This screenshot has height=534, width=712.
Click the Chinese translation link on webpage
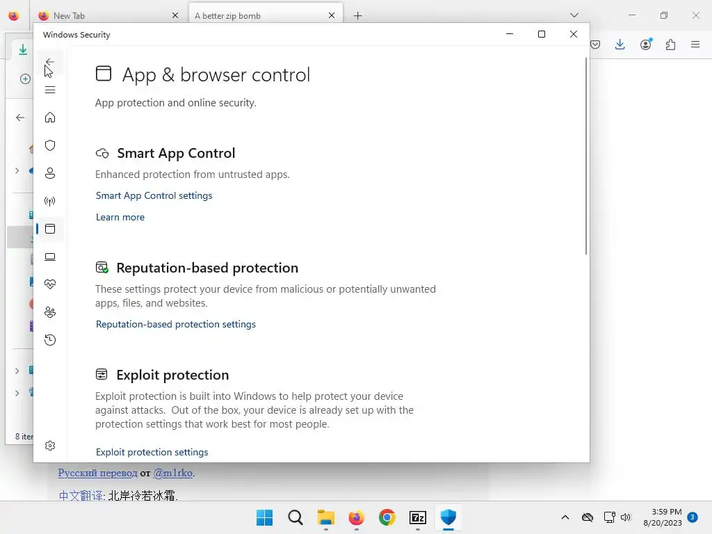click(81, 495)
